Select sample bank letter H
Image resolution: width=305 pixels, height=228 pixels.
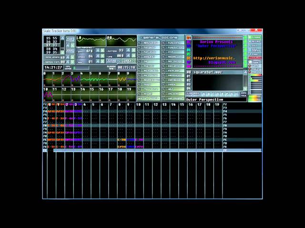(x=236, y=94)
